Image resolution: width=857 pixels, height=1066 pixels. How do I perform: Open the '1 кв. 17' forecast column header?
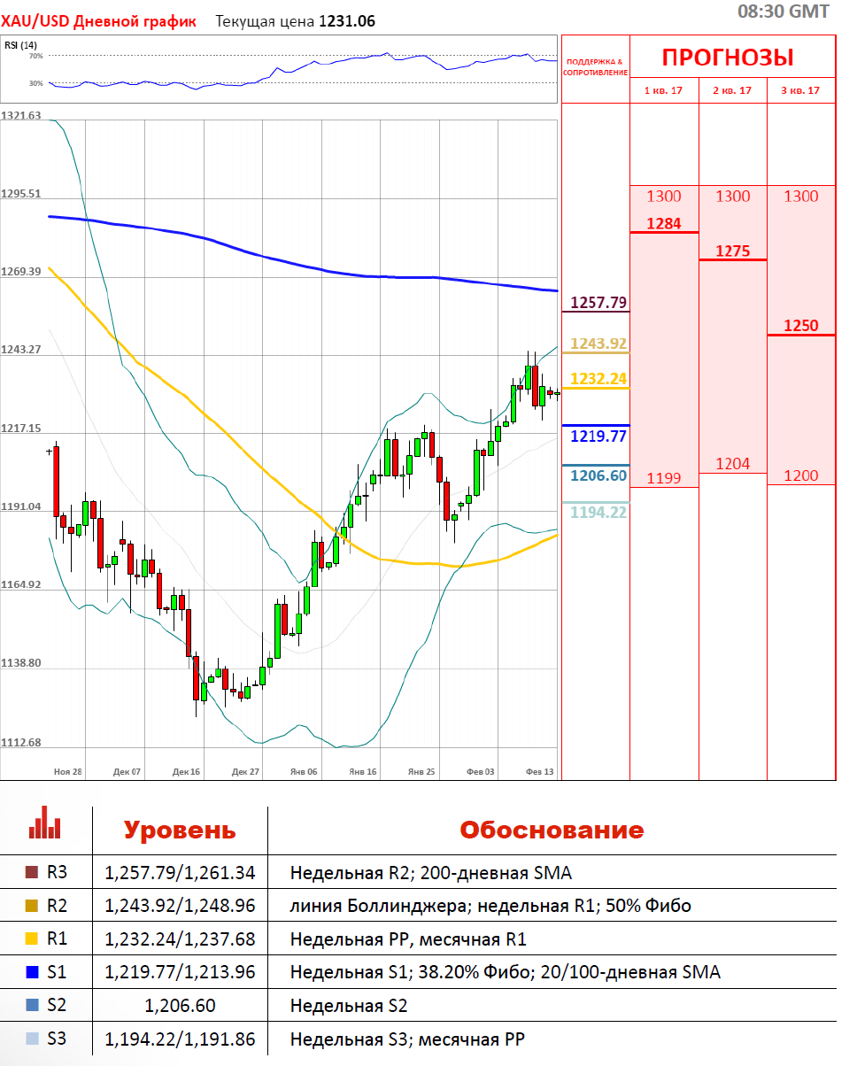pyautogui.click(x=663, y=90)
